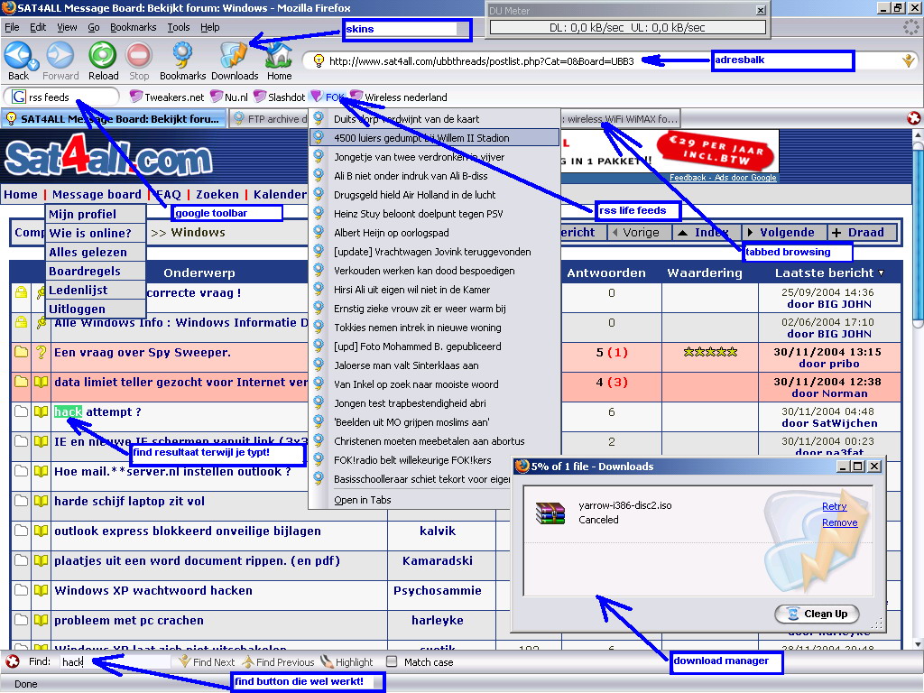Click the question mark icon of Spy Sweeper thread
The height and width of the screenshot is (693, 924).
[41, 352]
